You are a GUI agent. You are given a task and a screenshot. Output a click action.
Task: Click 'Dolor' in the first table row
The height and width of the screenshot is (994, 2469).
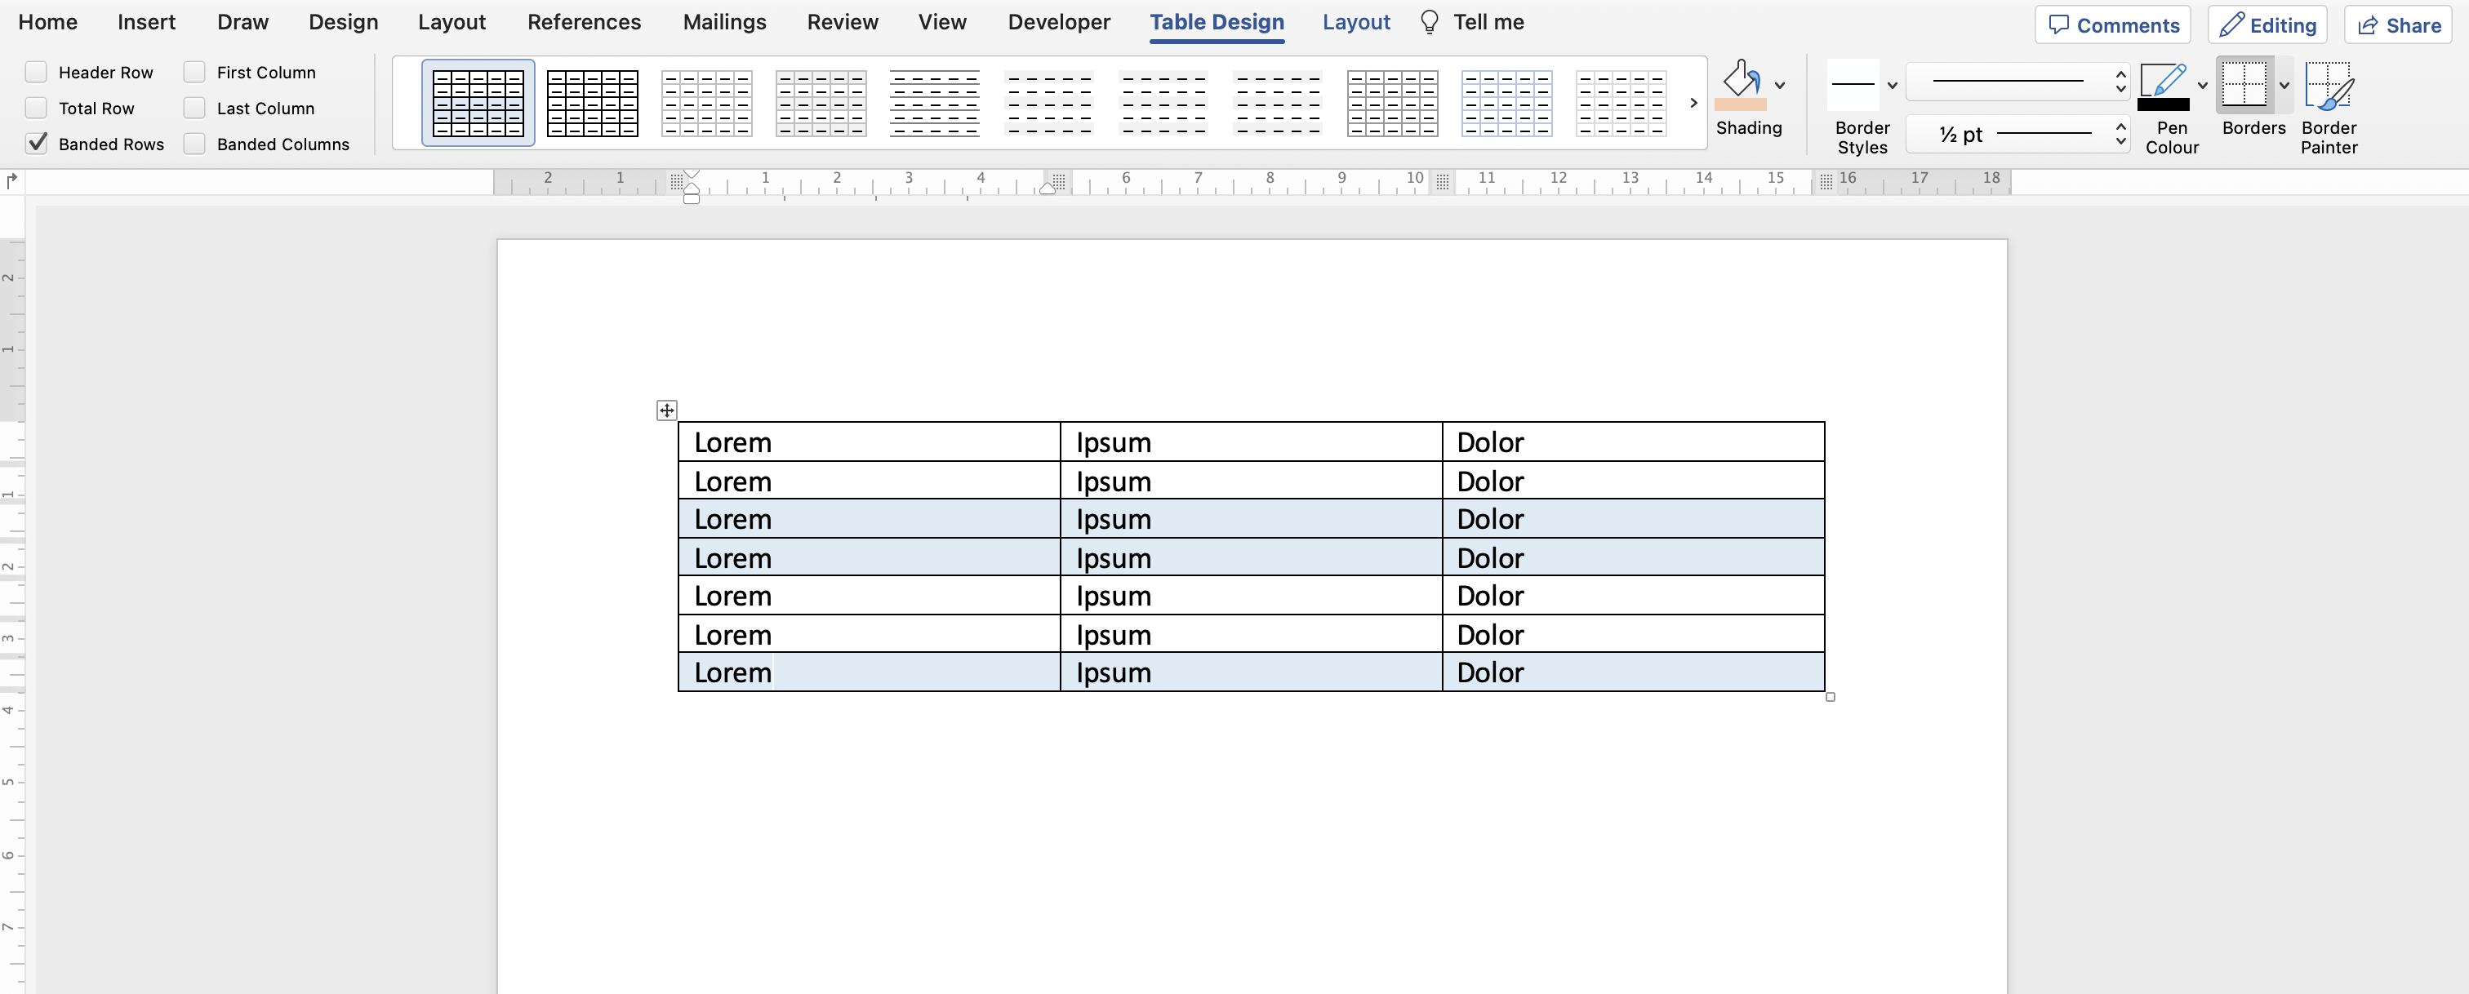tap(1489, 442)
